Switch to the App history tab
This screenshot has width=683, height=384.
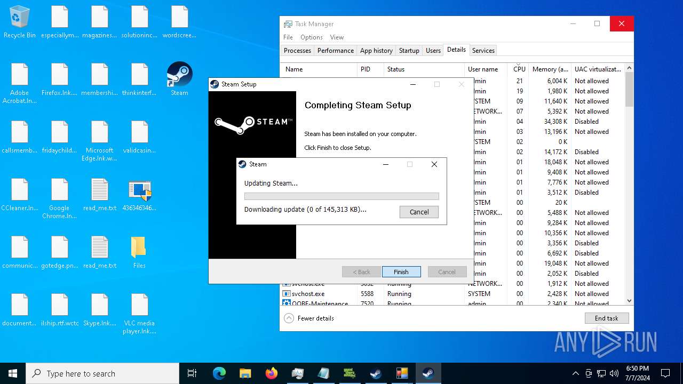point(376,51)
